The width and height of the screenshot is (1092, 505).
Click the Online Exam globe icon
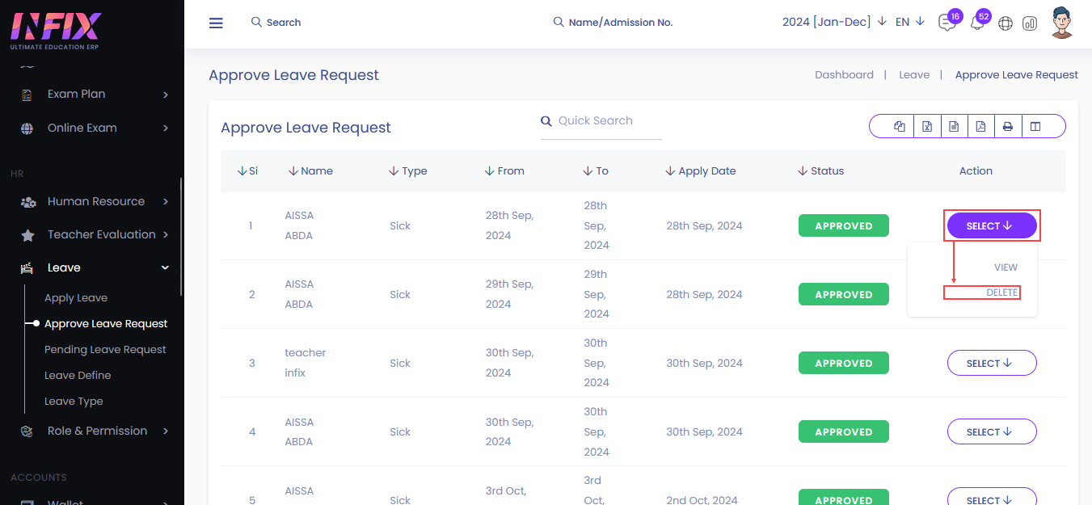coord(27,128)
